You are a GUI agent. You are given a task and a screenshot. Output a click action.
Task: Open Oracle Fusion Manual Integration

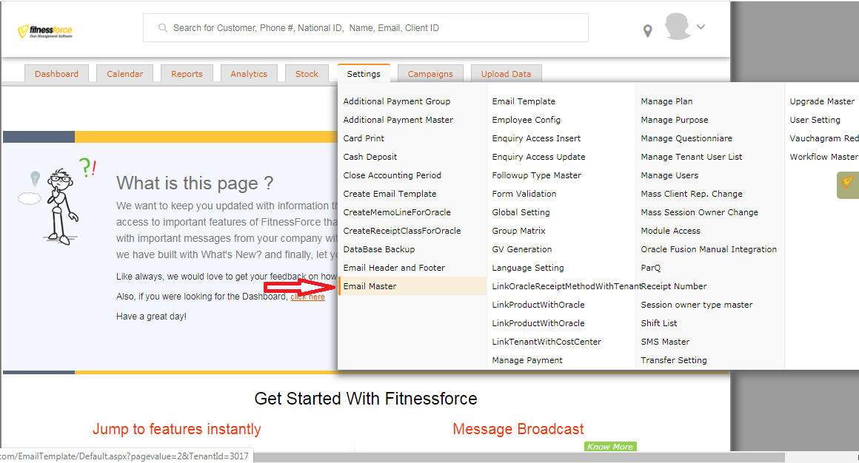(x=709, y=249)
